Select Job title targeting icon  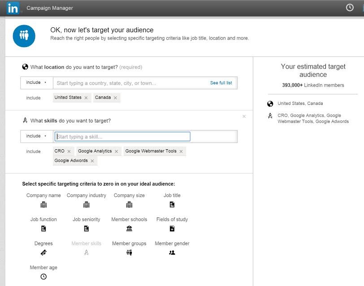click(x=172, y=204)
